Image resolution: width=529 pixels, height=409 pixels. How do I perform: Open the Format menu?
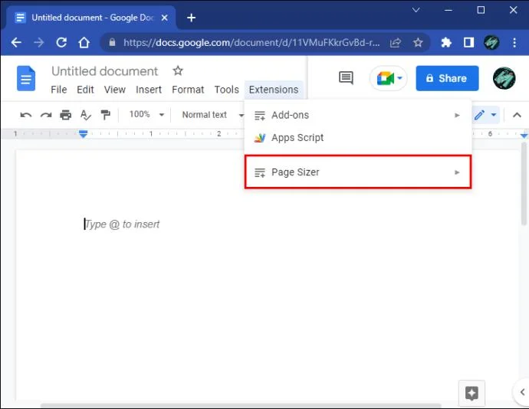pos(188,90)
